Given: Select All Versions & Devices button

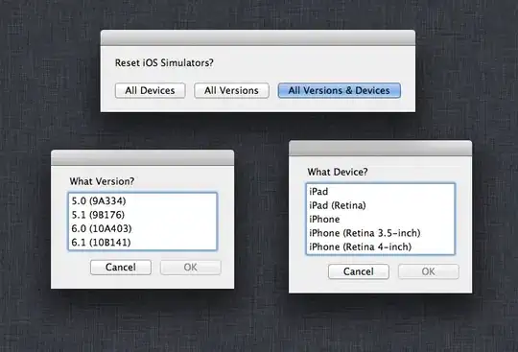Looking at the screenshot, I should (x=340, y=90).
